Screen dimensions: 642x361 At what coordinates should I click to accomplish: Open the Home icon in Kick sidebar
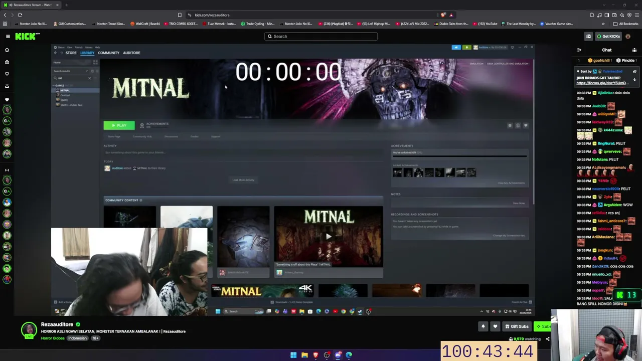[x=7, y=50]
